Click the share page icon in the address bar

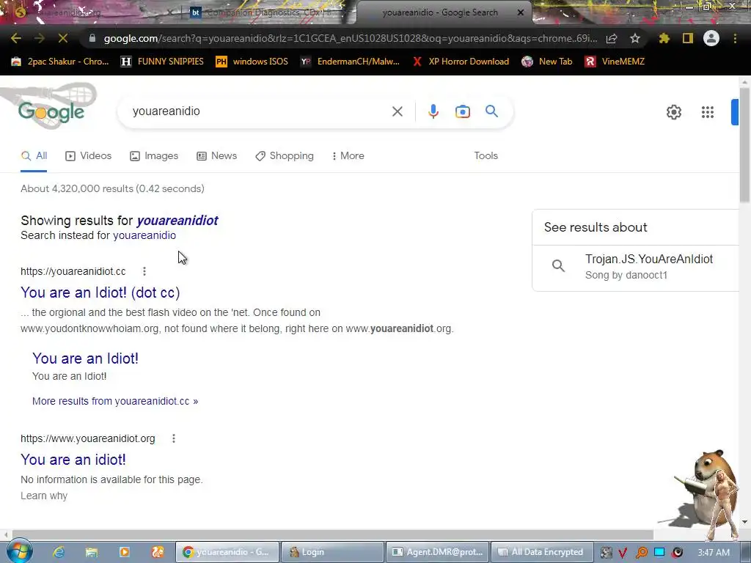[x=612, y=38]
